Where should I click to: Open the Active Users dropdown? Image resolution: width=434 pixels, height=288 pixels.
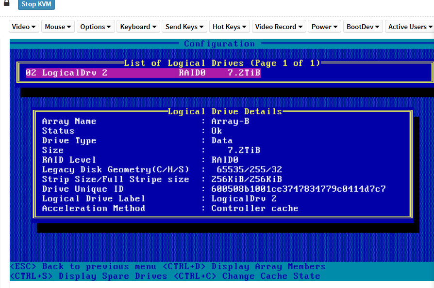410,27
